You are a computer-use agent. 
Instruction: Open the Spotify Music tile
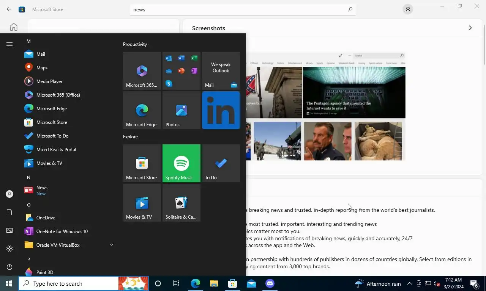pyautogui.click(x=181, y=163)
